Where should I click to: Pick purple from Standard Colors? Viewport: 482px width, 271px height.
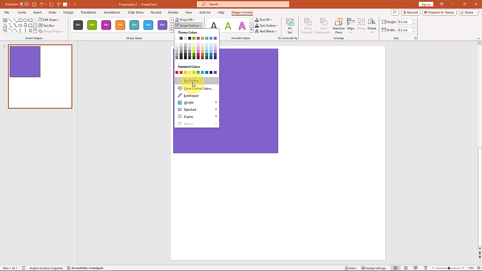(x=215, y=72)
